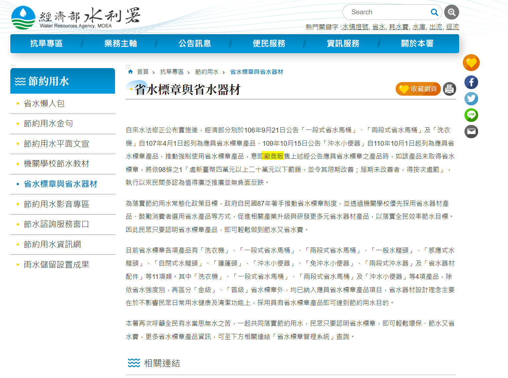The height and width of the screenshot is (378, 508).
Task: Open the 關於本署 menu
Action: 417,44
